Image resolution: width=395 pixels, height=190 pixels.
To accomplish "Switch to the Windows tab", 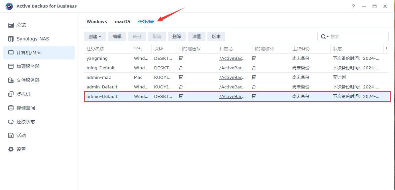I will coord(97,22).
